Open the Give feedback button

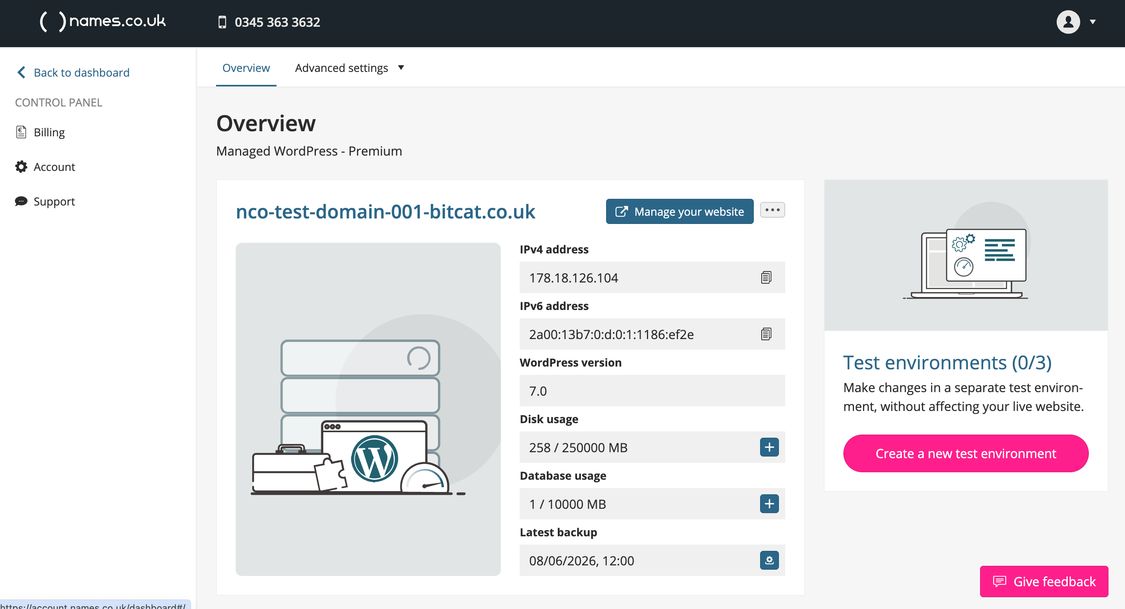click(x=1043, y=581)
